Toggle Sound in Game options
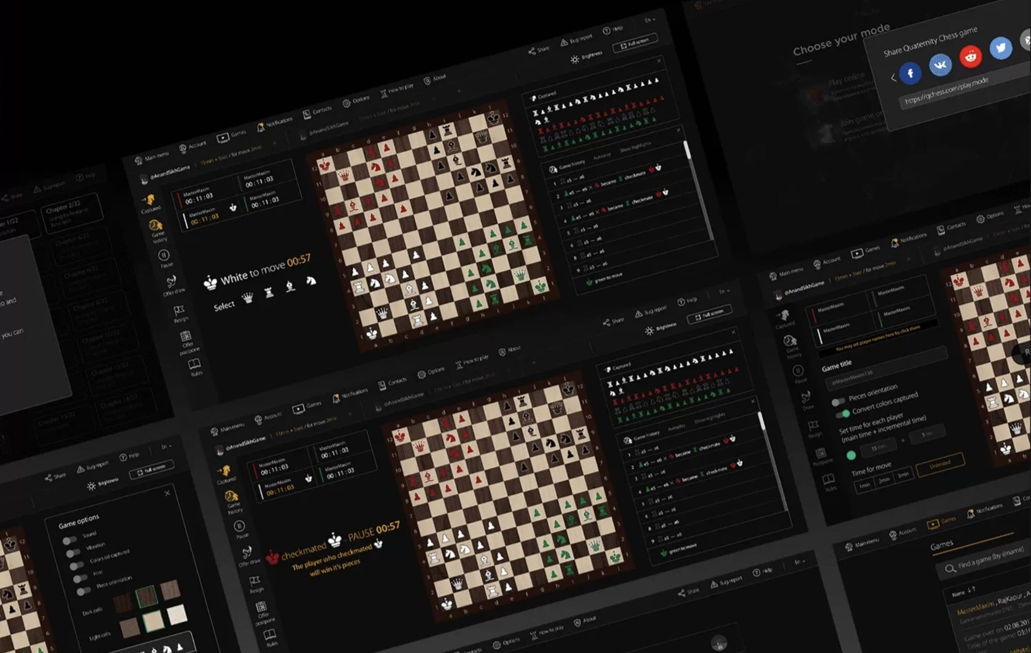 (x=70, y=540)
